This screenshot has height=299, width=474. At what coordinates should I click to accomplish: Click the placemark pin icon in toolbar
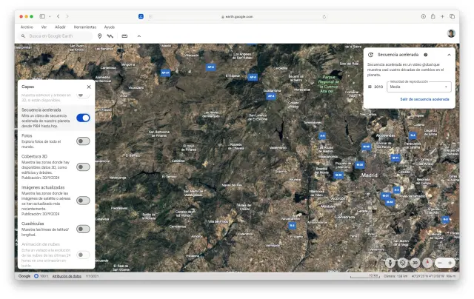tap(99, 36)
